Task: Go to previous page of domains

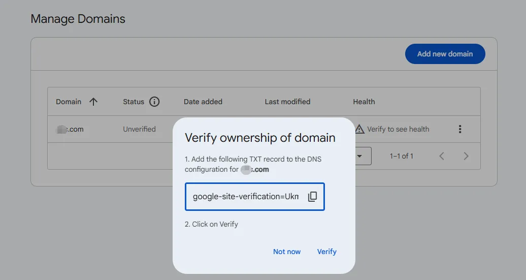Action: [x=442, y=156]
